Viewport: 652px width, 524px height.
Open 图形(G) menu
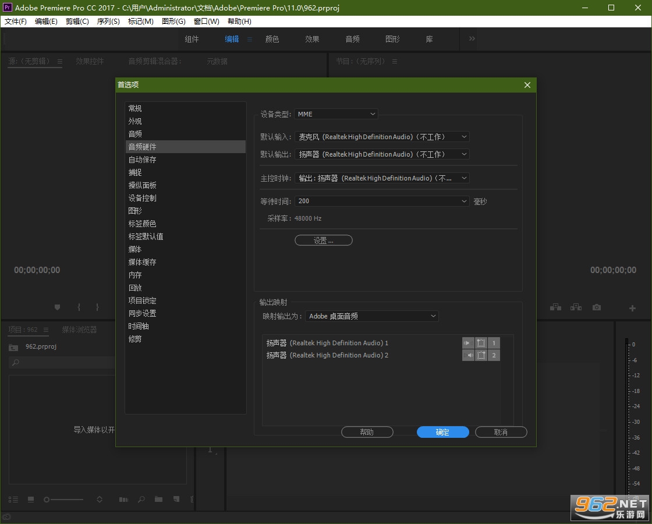point(173,22)
